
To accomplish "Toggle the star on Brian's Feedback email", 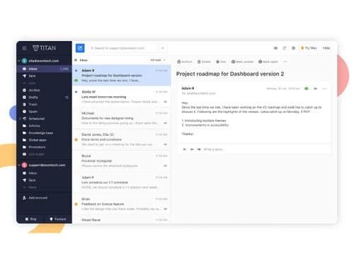I will [x=76, y=204].
